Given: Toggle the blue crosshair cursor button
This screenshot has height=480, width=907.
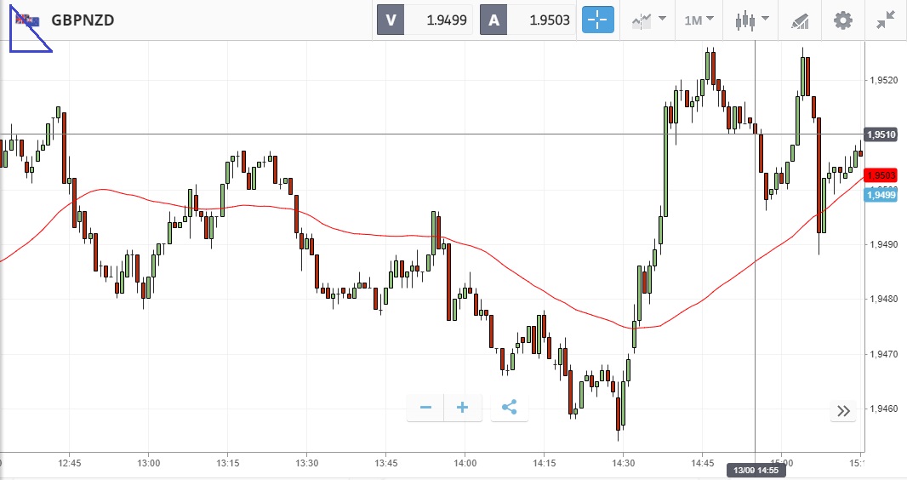Looking at the screenshot, I should point(598,20).
